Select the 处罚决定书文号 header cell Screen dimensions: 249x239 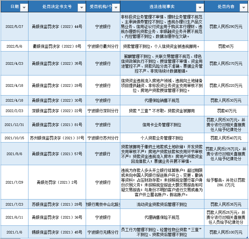(57, 6)
